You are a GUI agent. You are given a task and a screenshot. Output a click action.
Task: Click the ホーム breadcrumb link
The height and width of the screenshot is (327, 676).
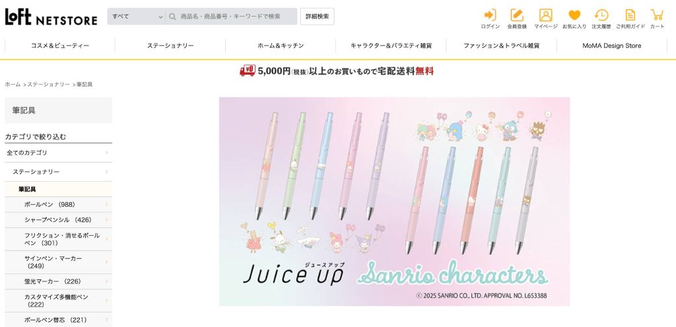[x=13, y=85]
